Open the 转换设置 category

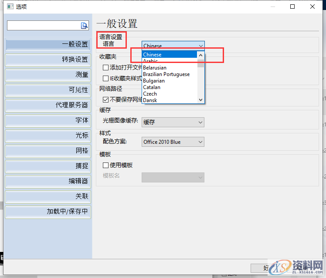click(x=48, y=60)
